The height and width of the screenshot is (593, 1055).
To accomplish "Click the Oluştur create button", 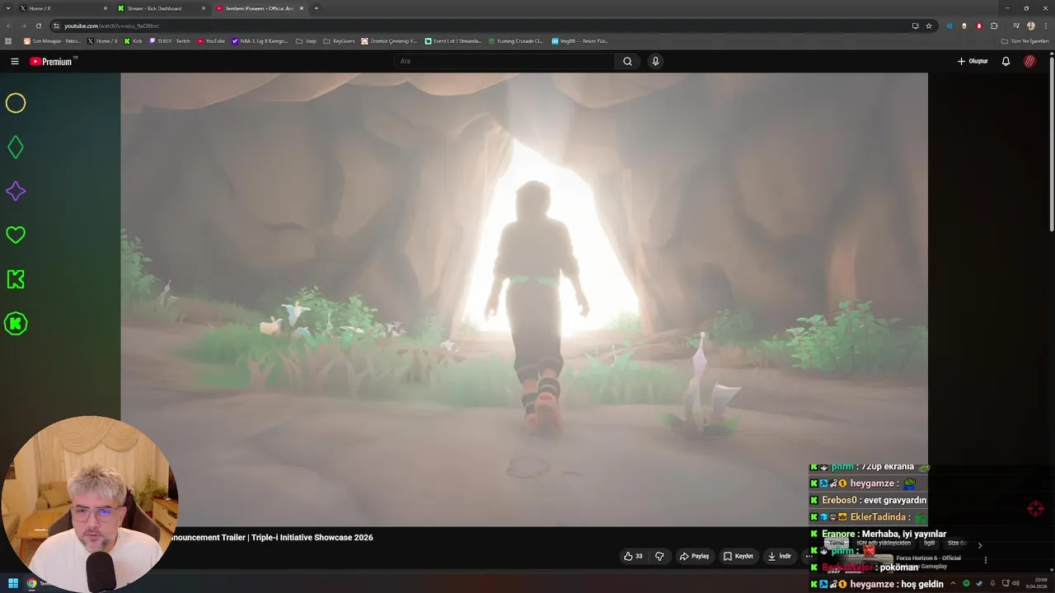I will click(973, 61).
